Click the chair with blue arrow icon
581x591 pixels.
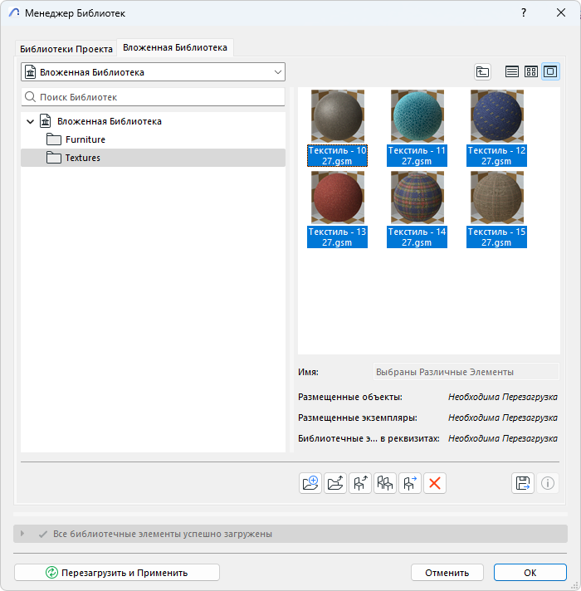[410, 483]
